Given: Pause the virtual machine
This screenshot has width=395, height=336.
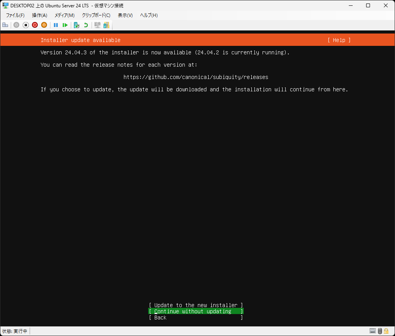Looking at the screenshot, I should pyautogui.click(x=56, y=25).
